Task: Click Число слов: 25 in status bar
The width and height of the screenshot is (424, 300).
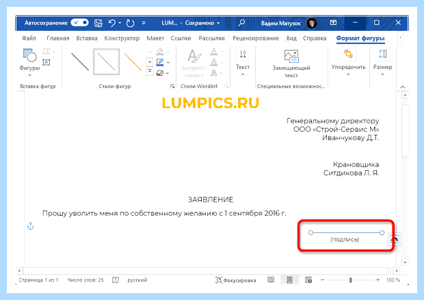Action: tap(85, 280)
